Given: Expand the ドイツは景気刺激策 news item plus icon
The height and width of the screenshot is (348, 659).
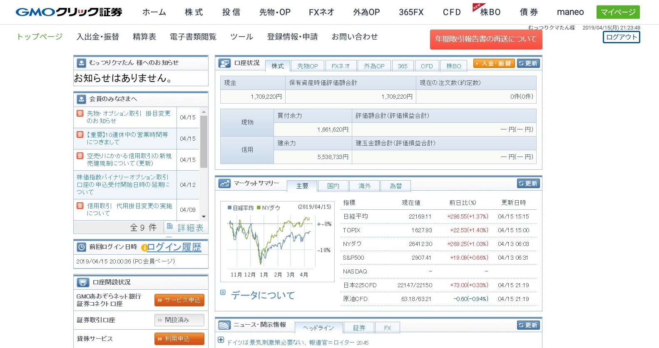Looking at the screenshot, I should tap(221, 340).
